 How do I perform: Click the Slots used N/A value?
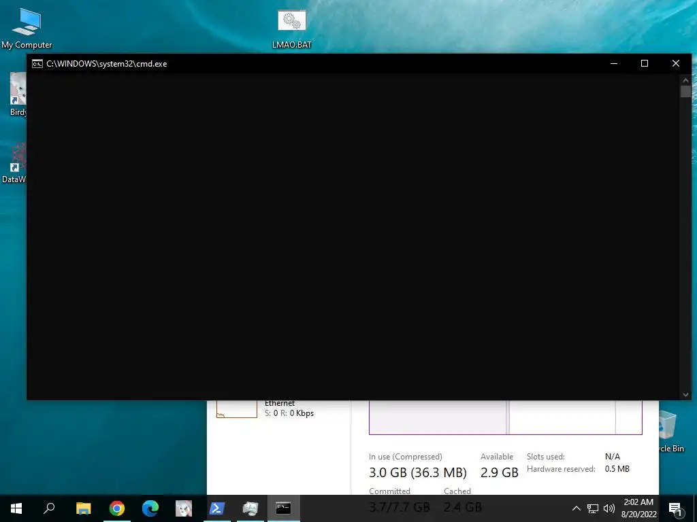(x=612, y=456)
